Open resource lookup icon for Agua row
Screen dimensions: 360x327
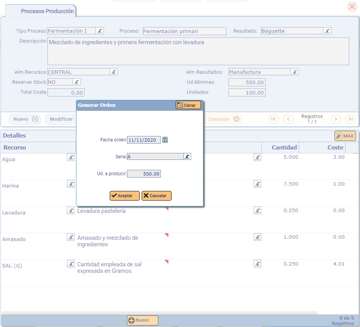[x=71, y=157]
